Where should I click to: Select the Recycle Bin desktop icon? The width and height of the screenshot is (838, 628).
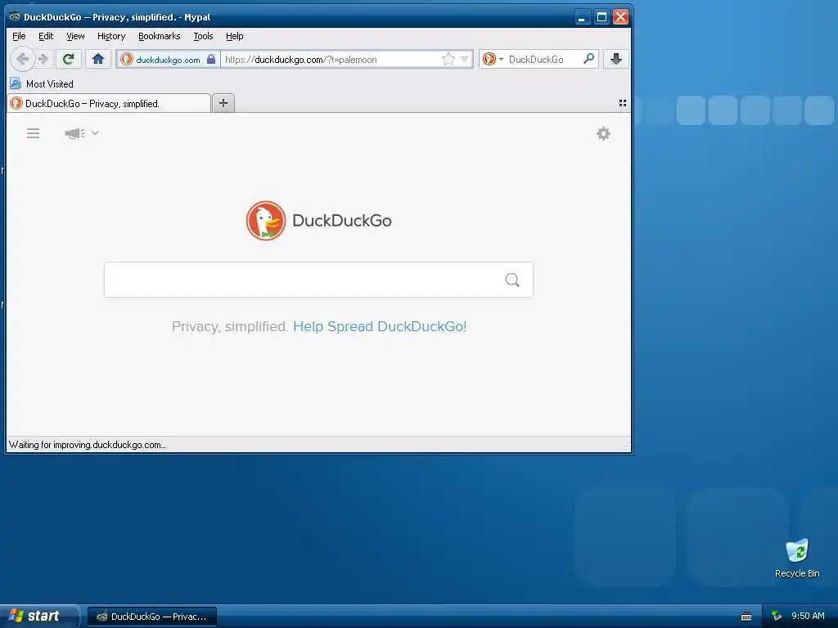(797, 558)
